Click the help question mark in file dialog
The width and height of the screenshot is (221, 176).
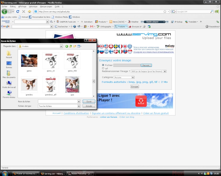tap(86, 40)
